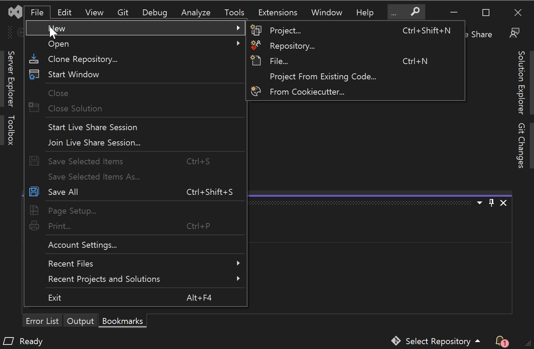534x349 pixels.
Task: Switch to the Error List tab
Action: pos(42,321)
